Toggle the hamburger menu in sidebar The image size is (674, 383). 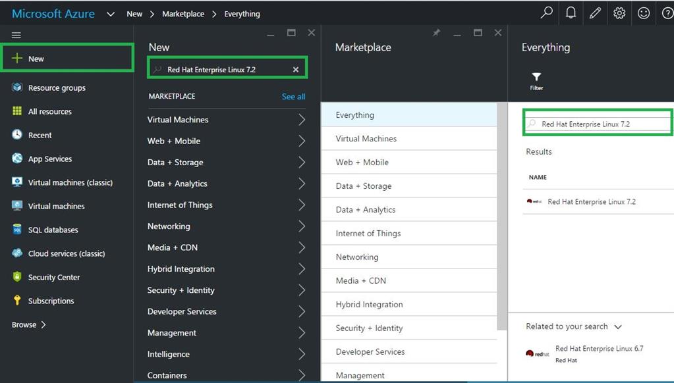[16, 35]
